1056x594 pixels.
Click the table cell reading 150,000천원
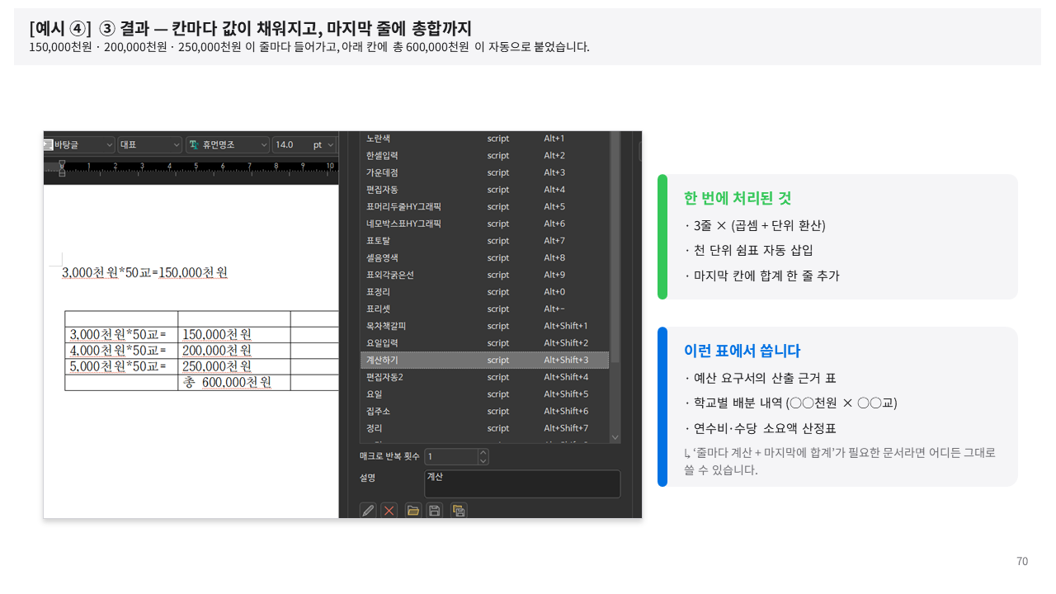point(234,334)
